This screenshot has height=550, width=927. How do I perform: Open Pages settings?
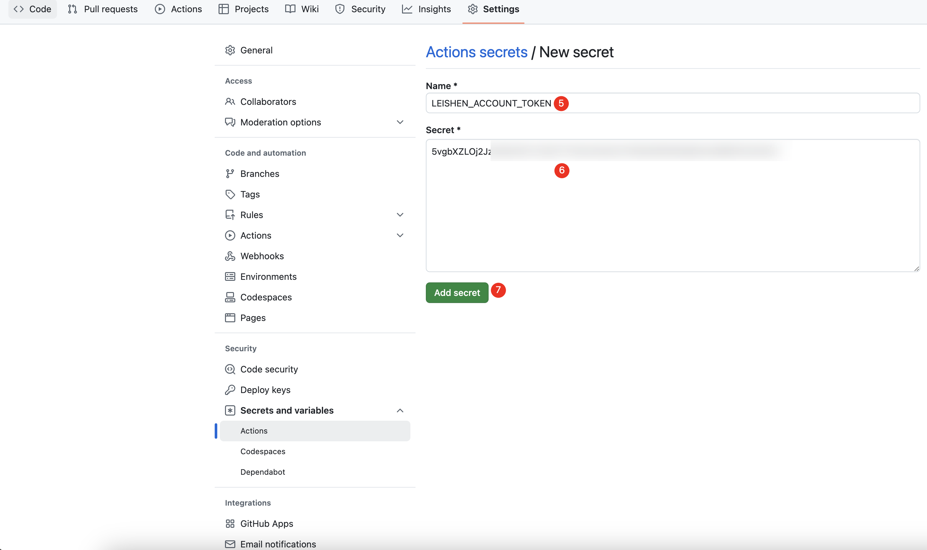[x=315, y=318]
